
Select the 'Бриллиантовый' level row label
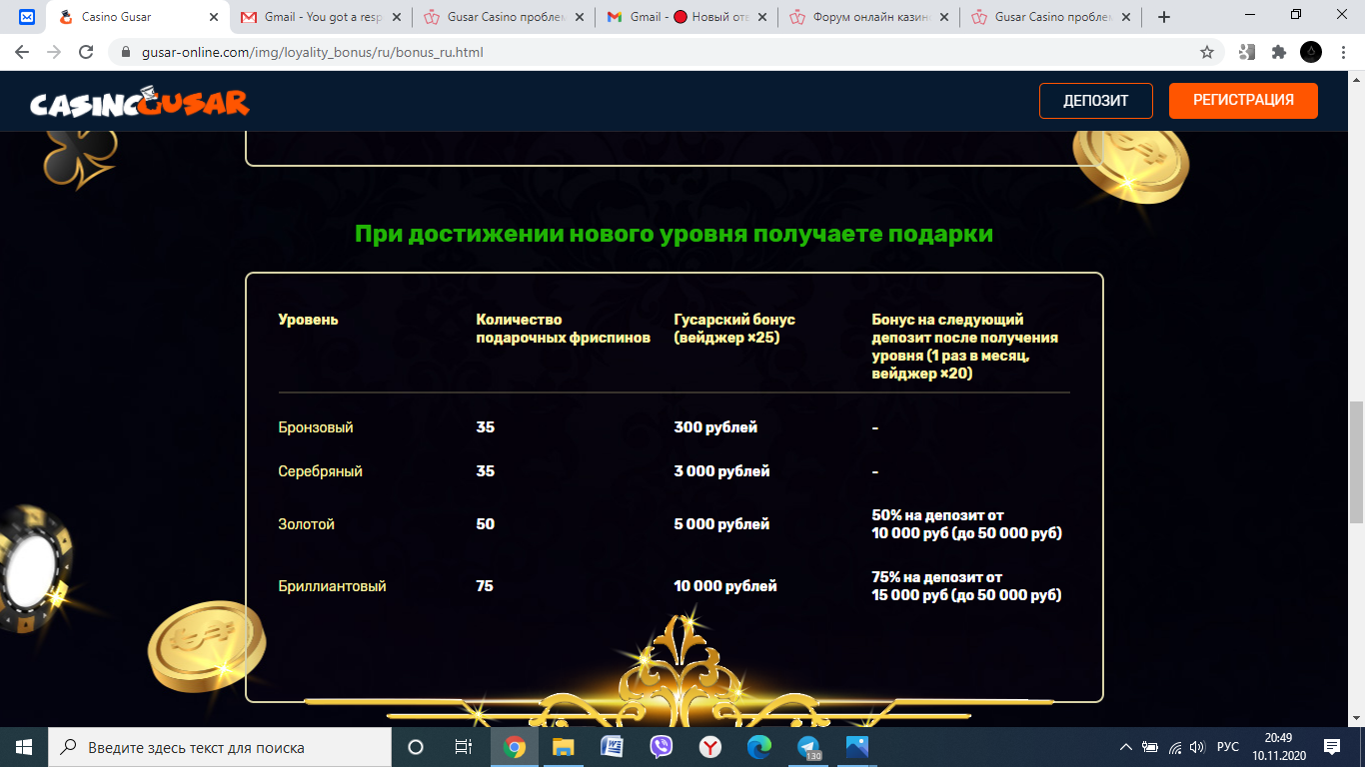(332, 586)
